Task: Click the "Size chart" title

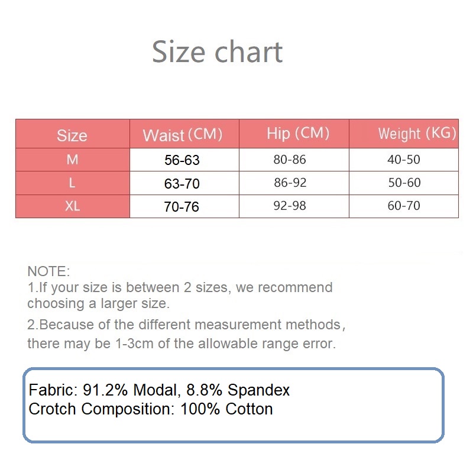Action: click(x=217, y=52)
